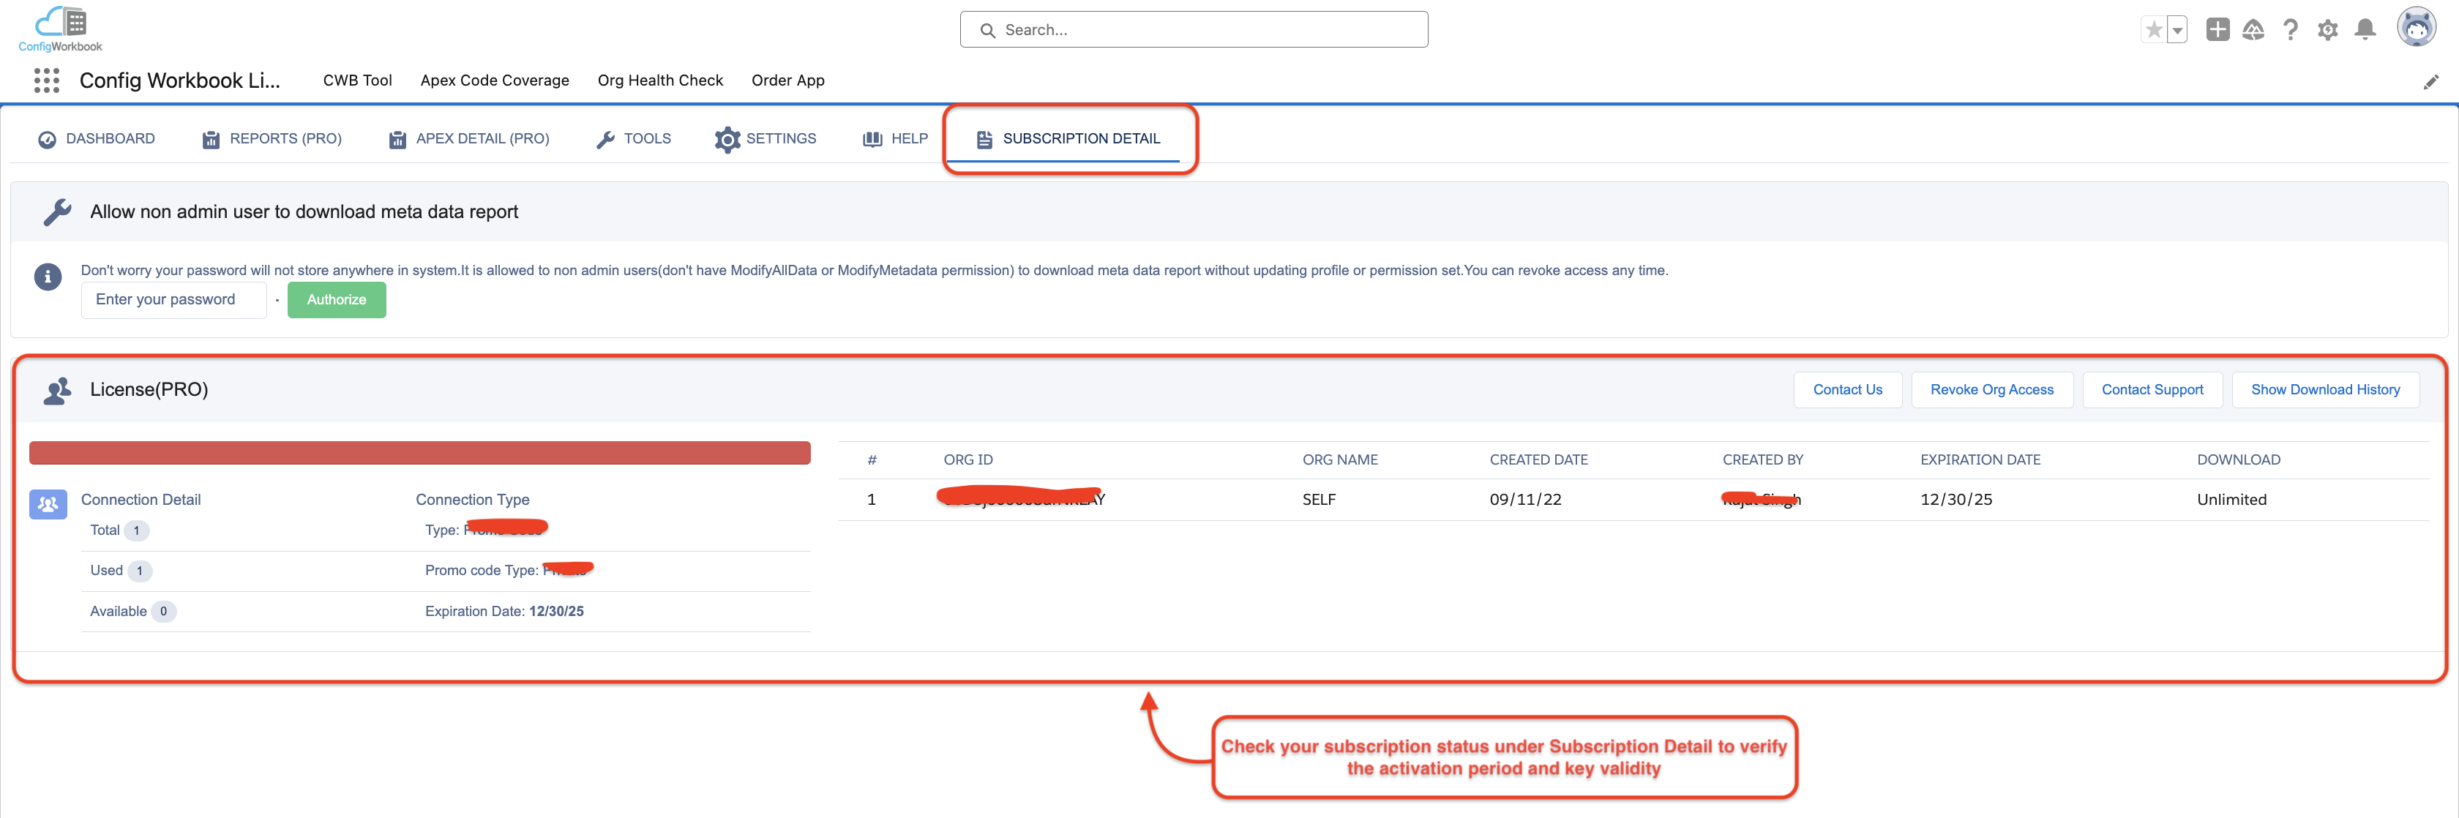Open the notifications bell

2365,29
